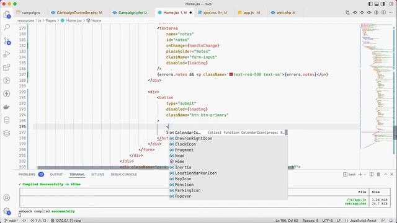This screenshot has width=397, height=223.
Task: Select ChevronRightIcon from the suggestion list
Action: [x=228, y=138]
